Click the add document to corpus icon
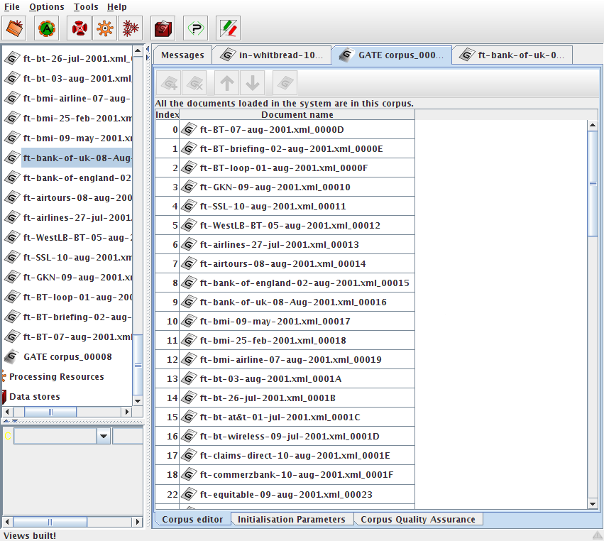Screen dimensions: 604x541 (x=169, y=84)
